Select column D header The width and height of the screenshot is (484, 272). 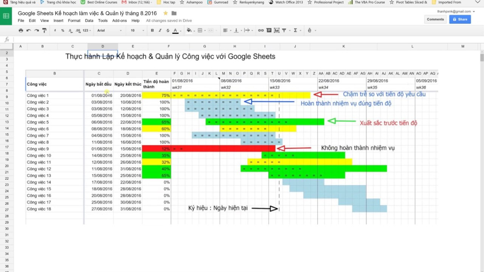click(102, 46)
